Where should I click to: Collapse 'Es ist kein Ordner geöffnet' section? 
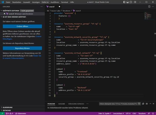click(14, 17)
